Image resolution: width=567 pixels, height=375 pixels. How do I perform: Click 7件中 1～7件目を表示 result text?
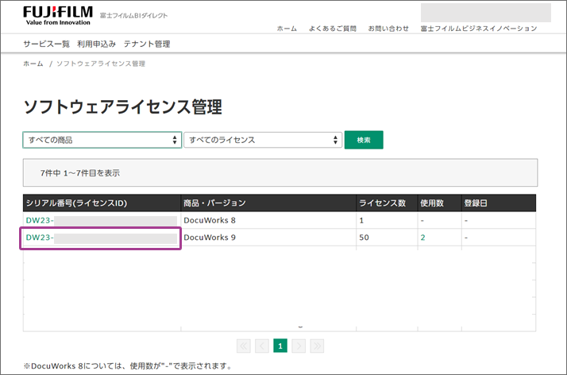80,173
